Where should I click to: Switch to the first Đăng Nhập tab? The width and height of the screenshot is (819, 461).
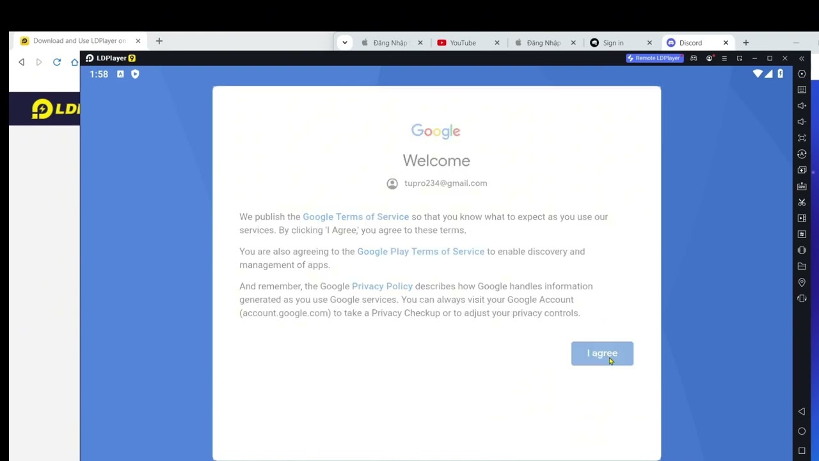391,43
